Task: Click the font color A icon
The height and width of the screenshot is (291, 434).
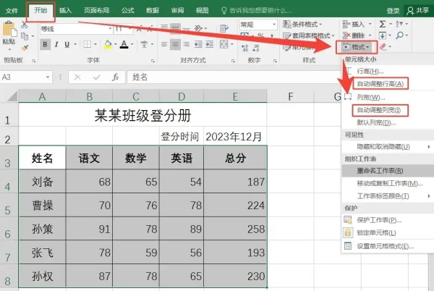Action: (x=124, y=44)
